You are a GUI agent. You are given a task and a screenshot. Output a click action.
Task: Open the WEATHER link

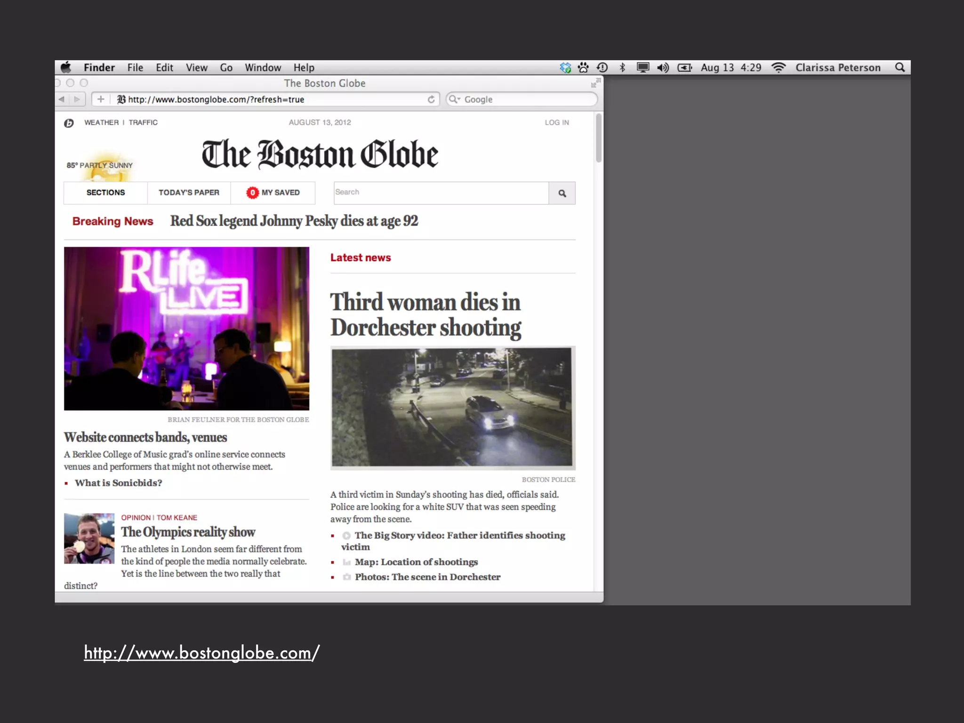click(101, 122)
